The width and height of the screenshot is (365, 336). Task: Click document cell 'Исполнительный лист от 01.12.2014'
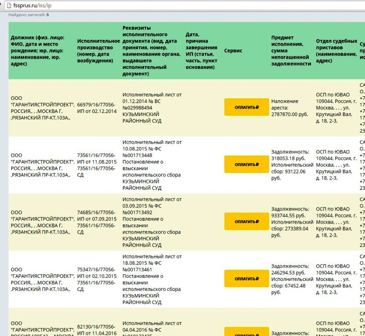tap(152, 108)
